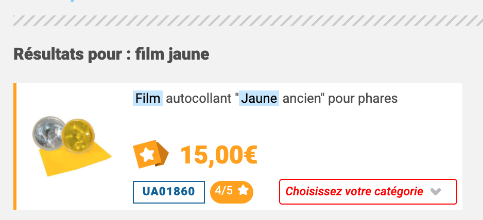Screen dimensions: 483x220
Task: Click the yellow headlight in the product photo
Action: pos(78,135)
